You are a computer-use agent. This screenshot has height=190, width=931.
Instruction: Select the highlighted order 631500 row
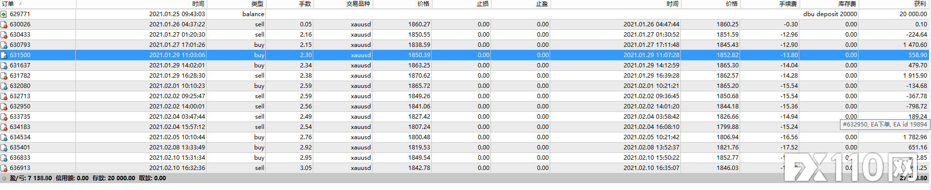click(465, 55)
